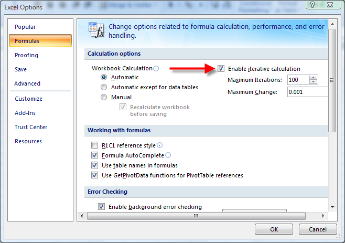The width and height of the screenshot is (345, 243).
Task: Toggle Enable background error checking
Action: coord(101,207)
